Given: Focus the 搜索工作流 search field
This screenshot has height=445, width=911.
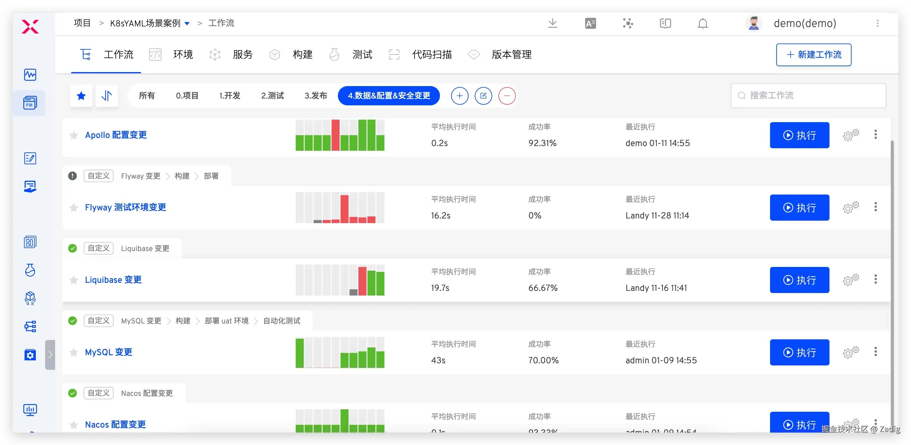Looking at the screenshot, I should (x=808, y=96).
